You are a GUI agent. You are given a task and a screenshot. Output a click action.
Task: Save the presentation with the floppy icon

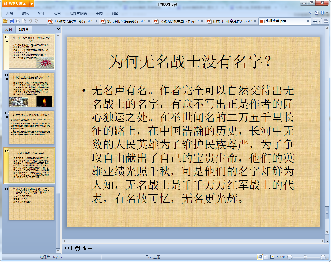(12, 21)
